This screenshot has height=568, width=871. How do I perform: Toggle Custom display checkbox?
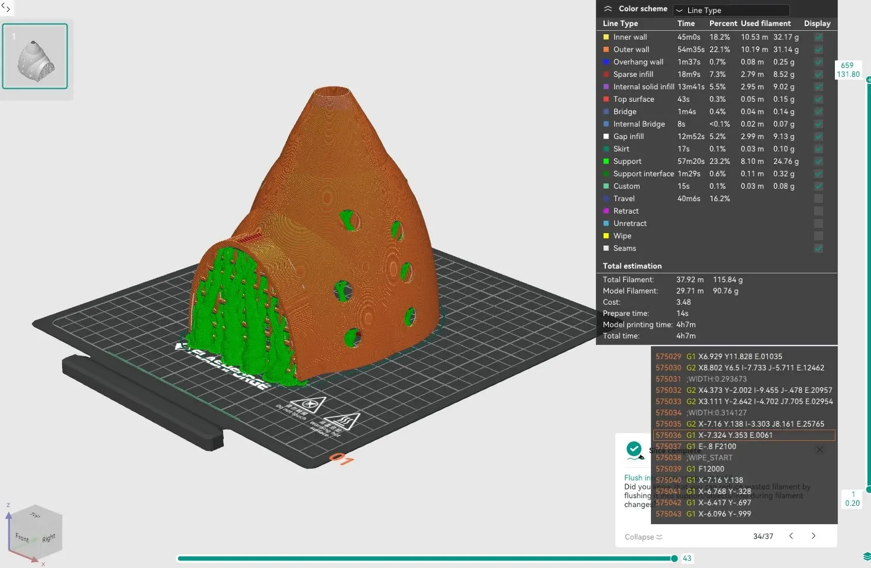click(818, 186)
